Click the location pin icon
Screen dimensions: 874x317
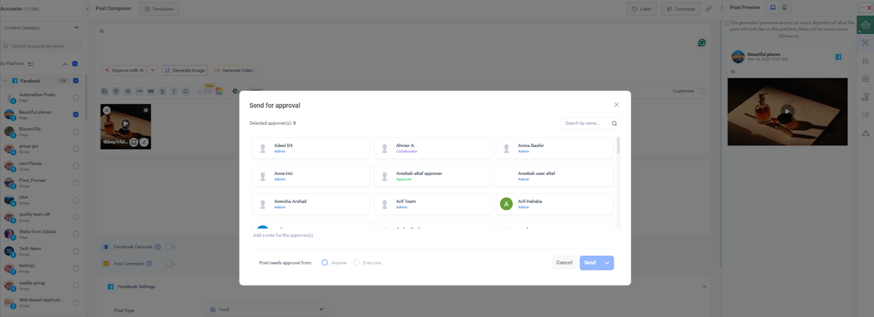pos(116,91)
